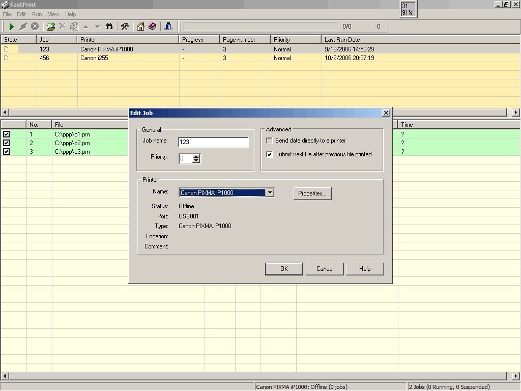Expand the printer Name dropdown
This screenshot has width=521, height=391.
point(270,192)
